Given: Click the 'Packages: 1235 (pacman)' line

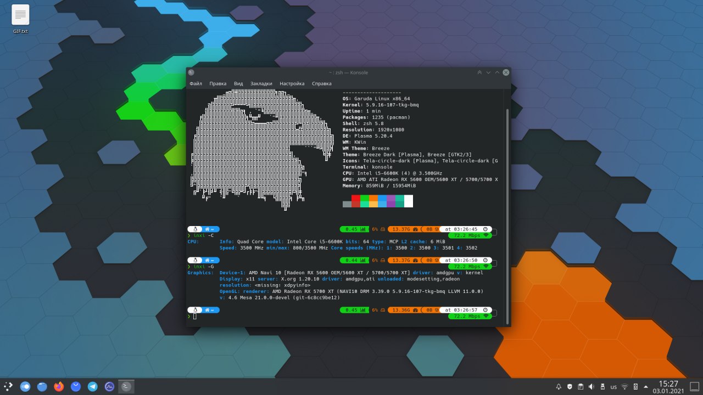Looking at the screenshot, I should point(376,117).
